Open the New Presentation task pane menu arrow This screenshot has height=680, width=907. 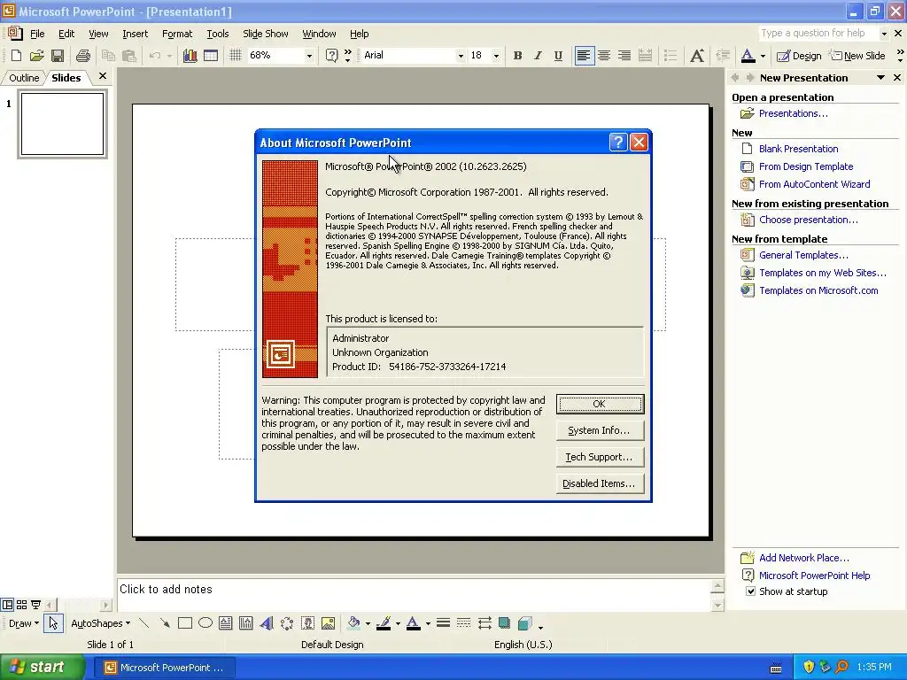(x=880, y=78)
